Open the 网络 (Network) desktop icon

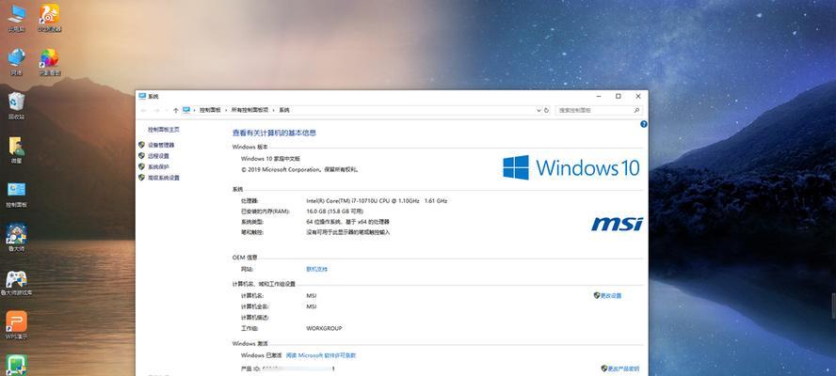(17, 62)
